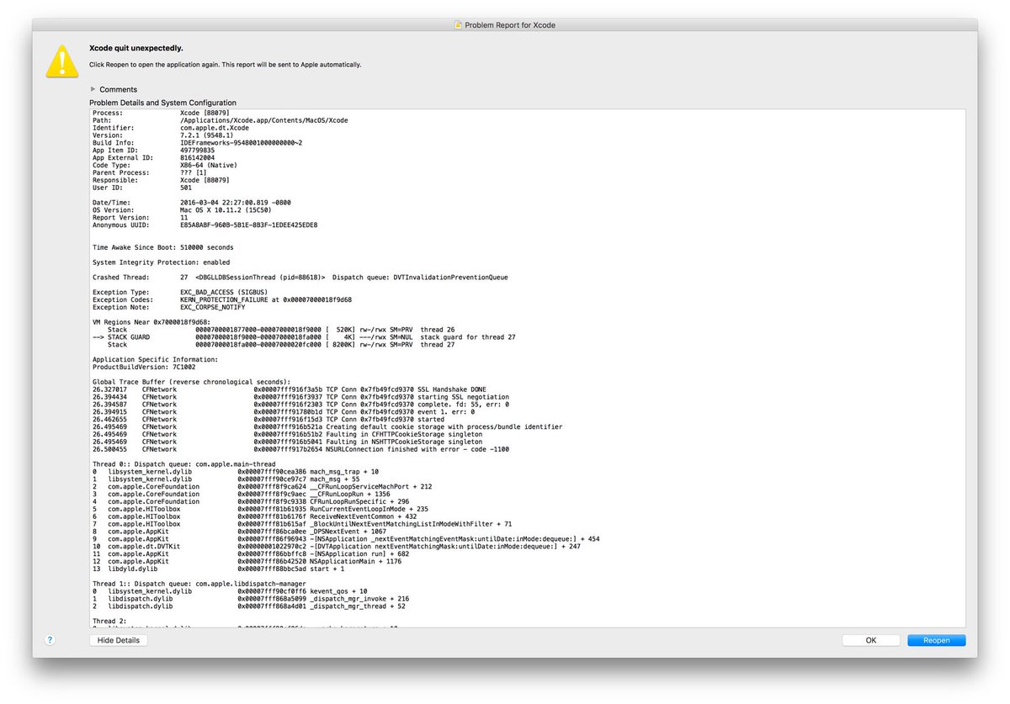Click the identifier 'com.apple.dt.Xcode'

[215, 128]
